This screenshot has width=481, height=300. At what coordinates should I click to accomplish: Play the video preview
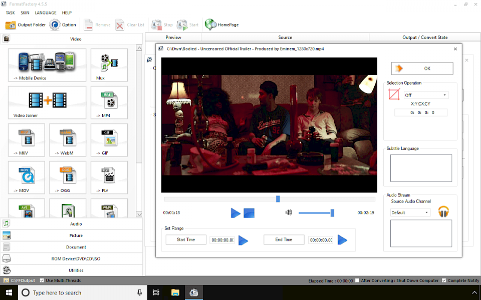coord(235,213)
